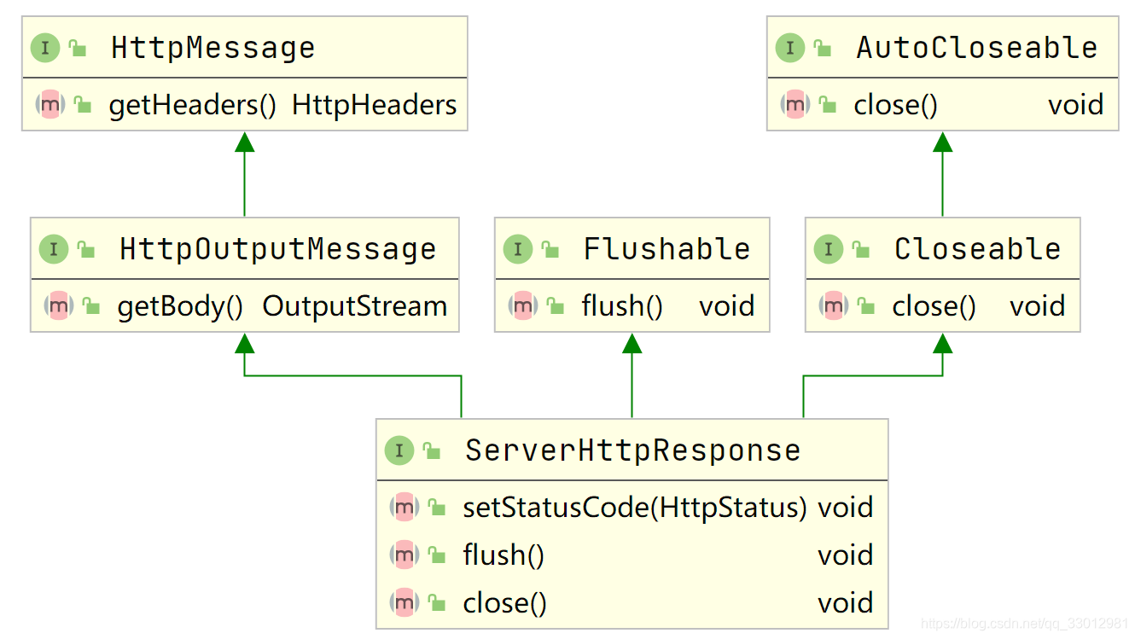Click the OutputStream return type

355,306
